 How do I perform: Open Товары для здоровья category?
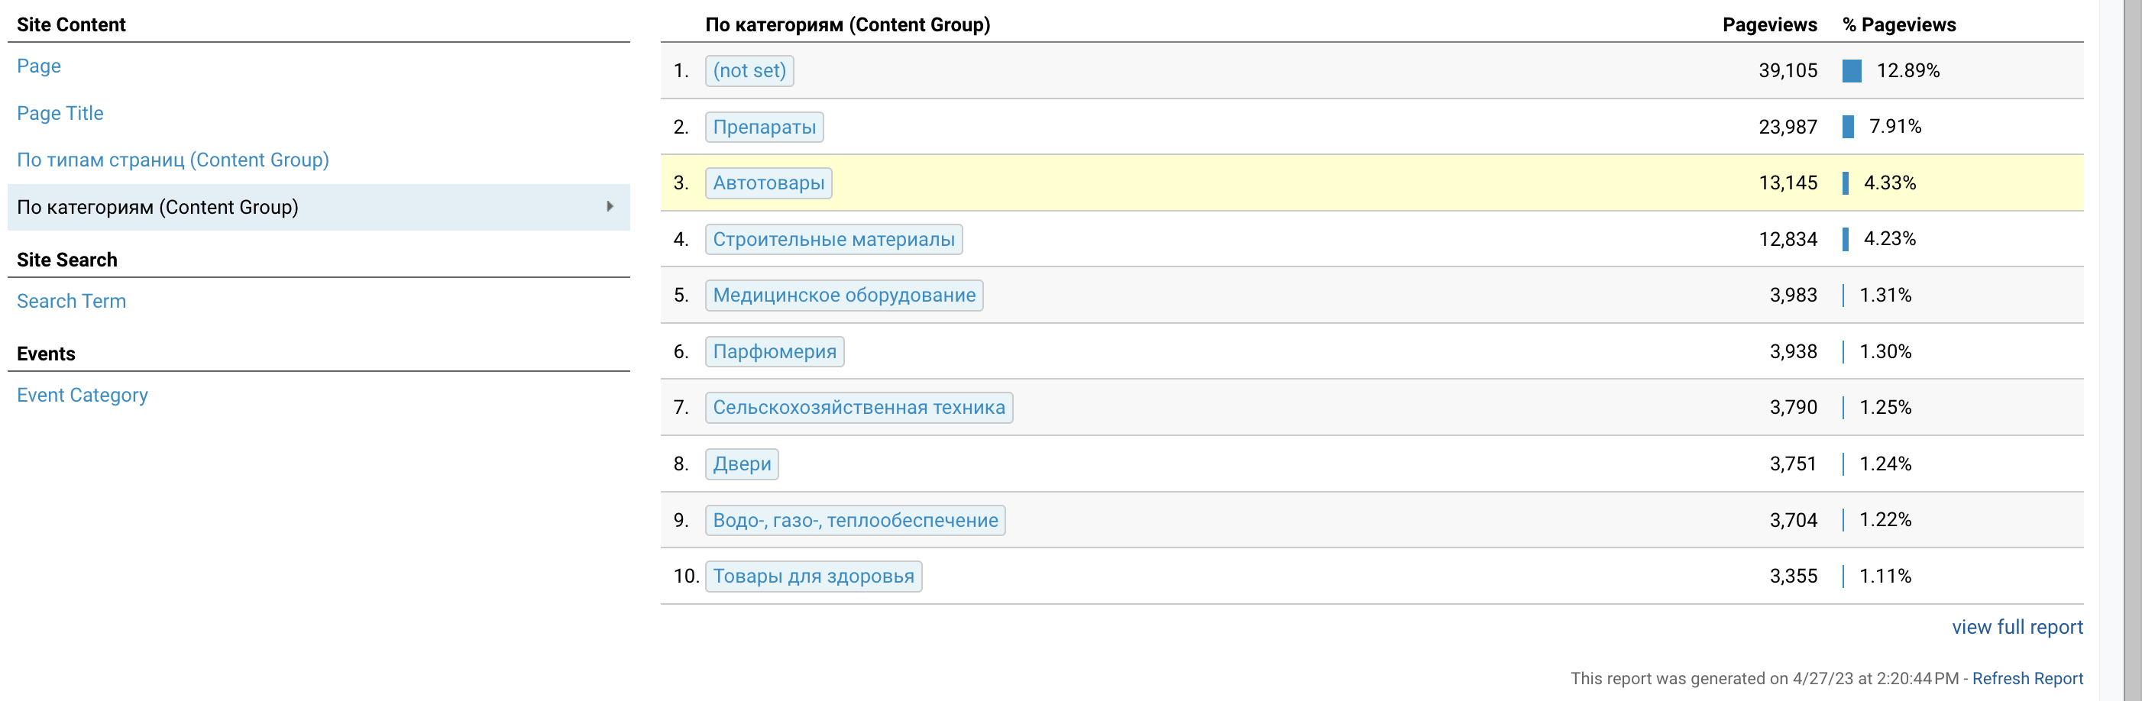(812, 577)
